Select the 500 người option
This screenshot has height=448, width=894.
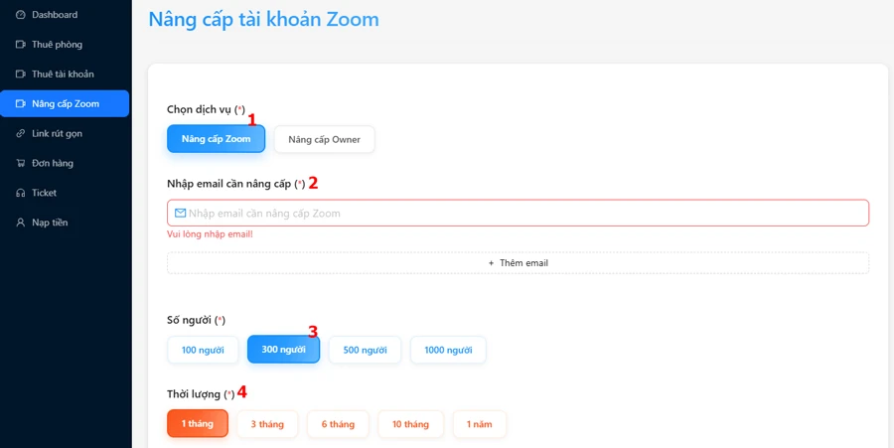pyautogui.click(x=365, y=350)
